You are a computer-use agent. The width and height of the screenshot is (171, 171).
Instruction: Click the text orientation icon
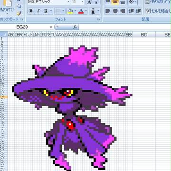(132, 2)
